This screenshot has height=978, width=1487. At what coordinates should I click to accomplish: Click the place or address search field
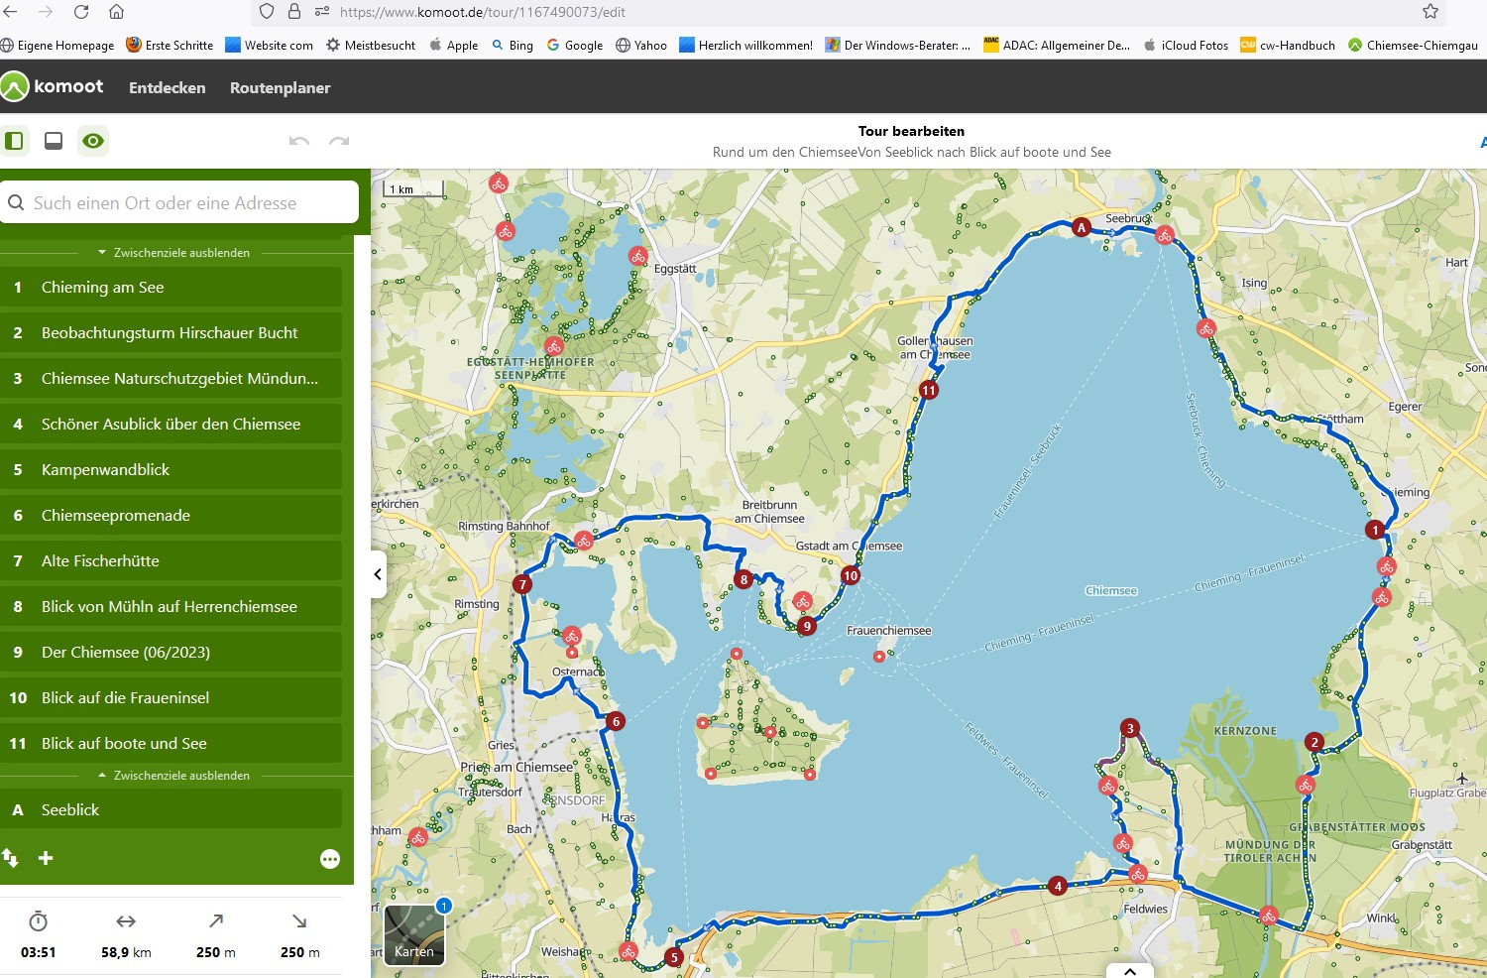tap(188, 203)
